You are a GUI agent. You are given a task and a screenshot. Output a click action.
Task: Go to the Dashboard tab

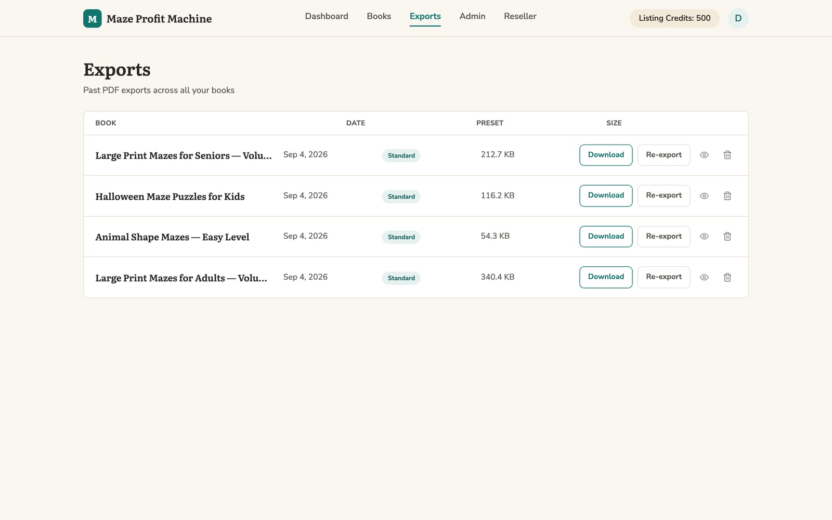click(327, 17)
